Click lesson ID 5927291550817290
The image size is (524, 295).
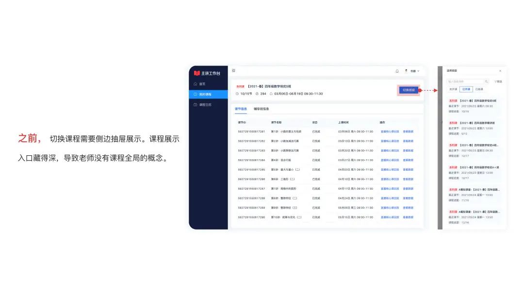[251, 217]
